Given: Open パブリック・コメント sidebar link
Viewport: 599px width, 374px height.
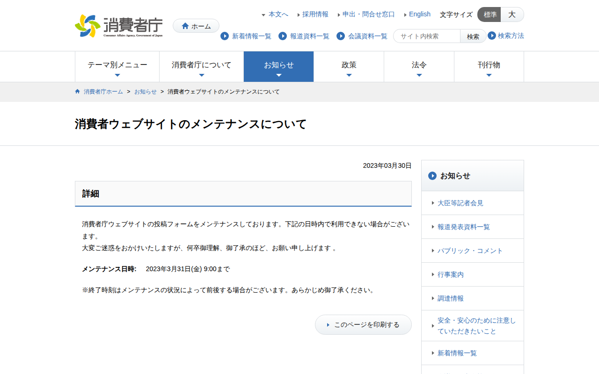Looking at the screenshot, I should point(470,251).
